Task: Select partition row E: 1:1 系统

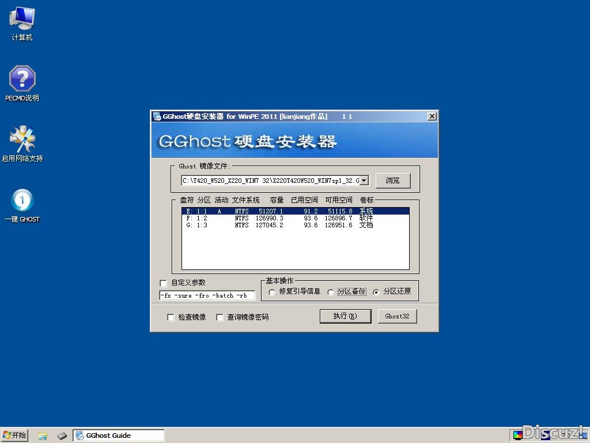Action: [296, 211]
